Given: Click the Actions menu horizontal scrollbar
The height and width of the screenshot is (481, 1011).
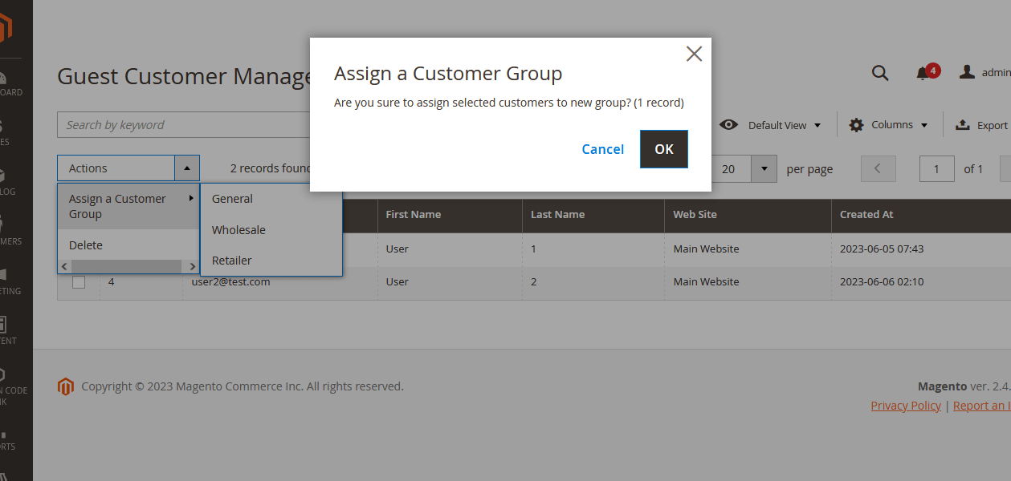Looking at the screenshot, I should click(126, 266).
